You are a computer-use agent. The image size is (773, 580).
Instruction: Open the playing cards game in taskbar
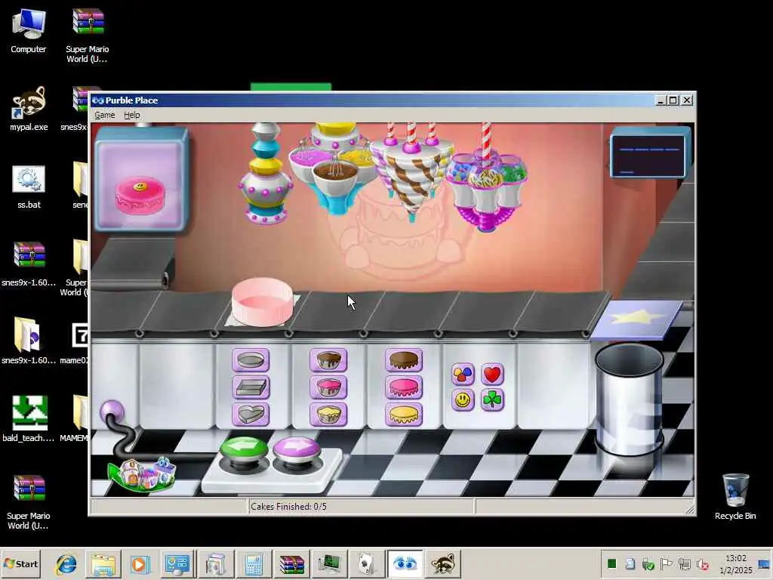coord(367,563)
